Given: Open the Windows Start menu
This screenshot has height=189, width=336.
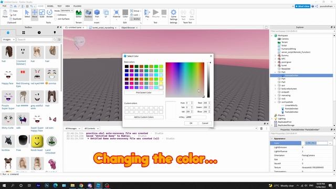Looking at the screenshot, I should pyautogui.click(x=4, y=185).
